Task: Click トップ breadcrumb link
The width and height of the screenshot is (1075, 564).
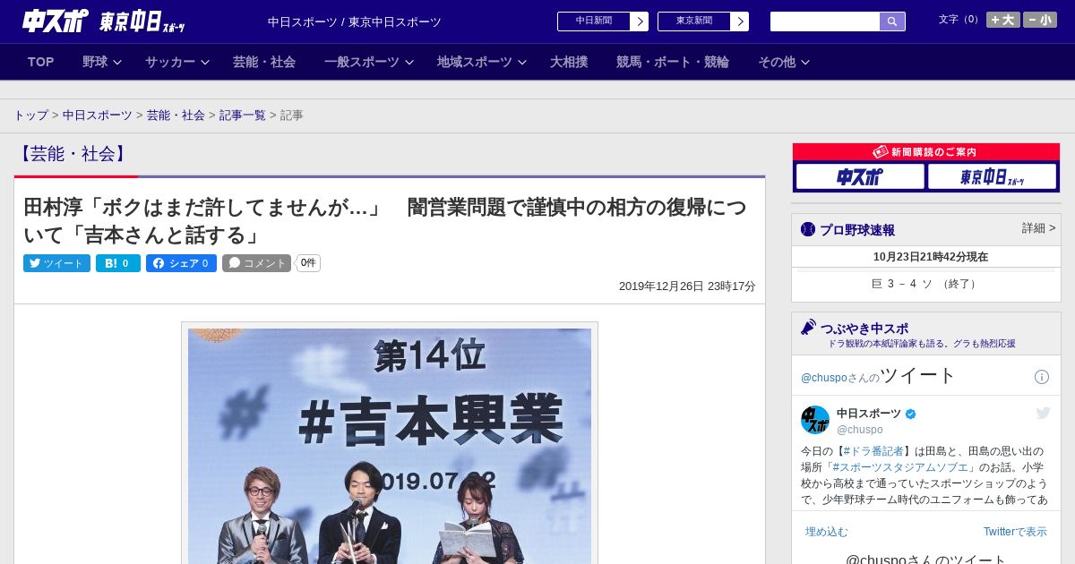Action: [x=31, y=115]
